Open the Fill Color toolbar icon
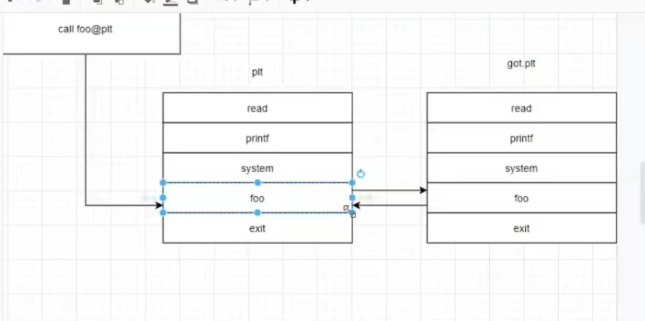 (150, 2)
